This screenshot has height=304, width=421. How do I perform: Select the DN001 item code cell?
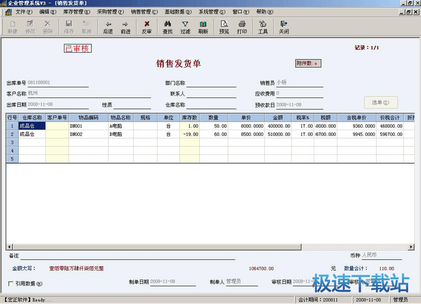pyautogui.click(x=89, y=126)
